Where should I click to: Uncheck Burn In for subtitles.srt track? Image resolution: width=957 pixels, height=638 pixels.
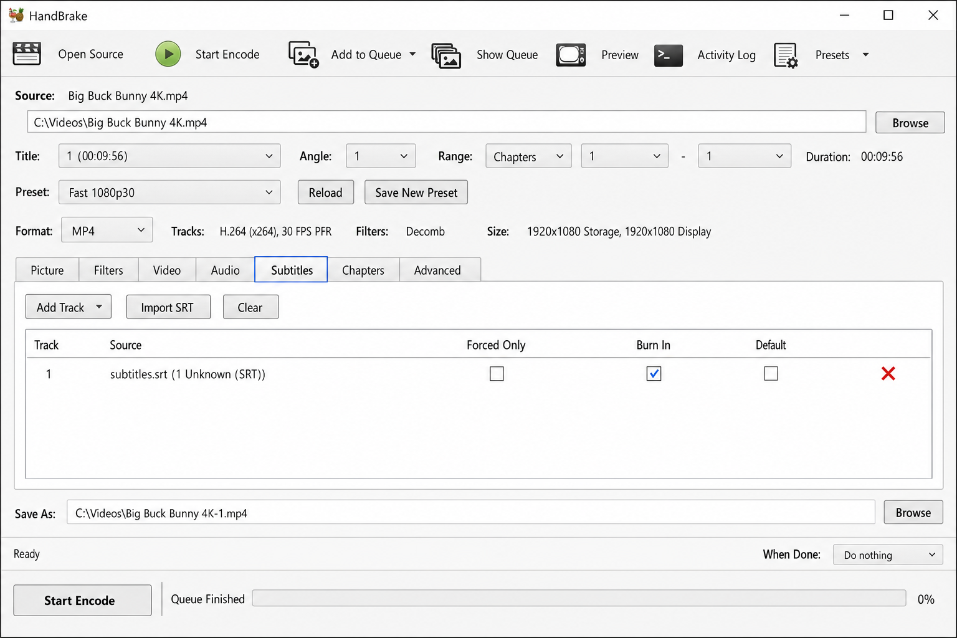point(654,374)
